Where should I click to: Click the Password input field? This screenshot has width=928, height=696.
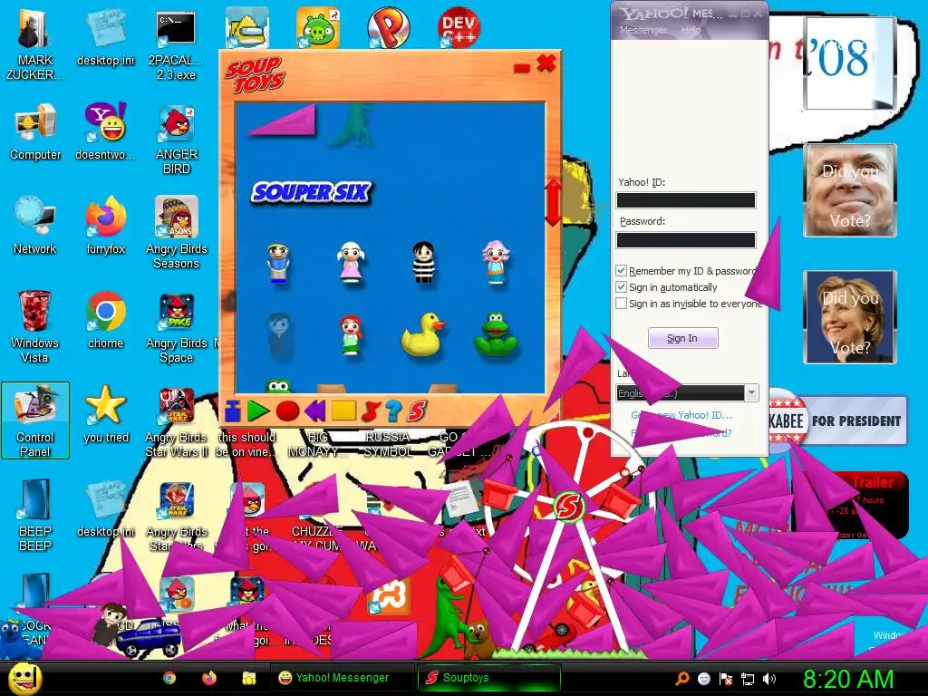[x=686, y=239]
